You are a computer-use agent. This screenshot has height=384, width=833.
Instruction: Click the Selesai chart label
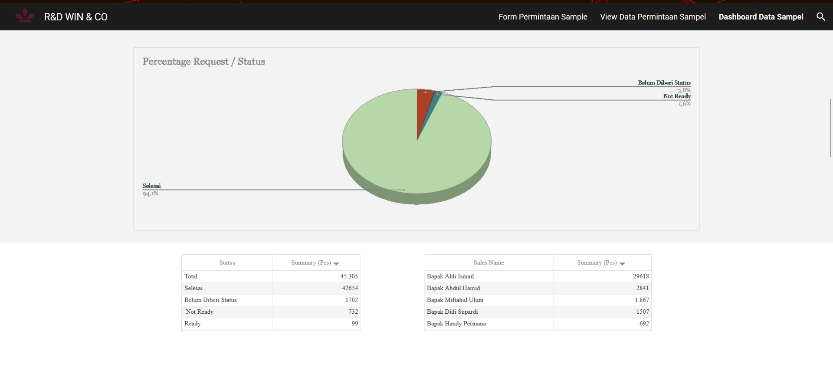point(151,186)
